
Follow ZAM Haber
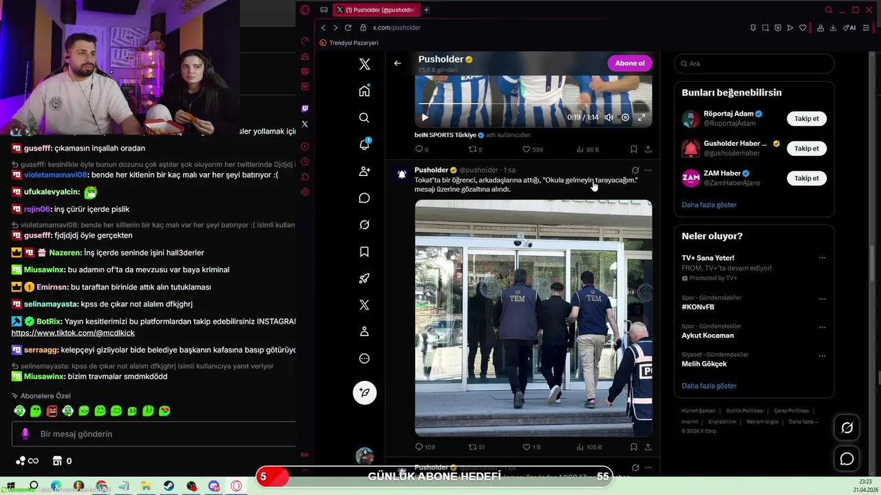pos(807,178)
